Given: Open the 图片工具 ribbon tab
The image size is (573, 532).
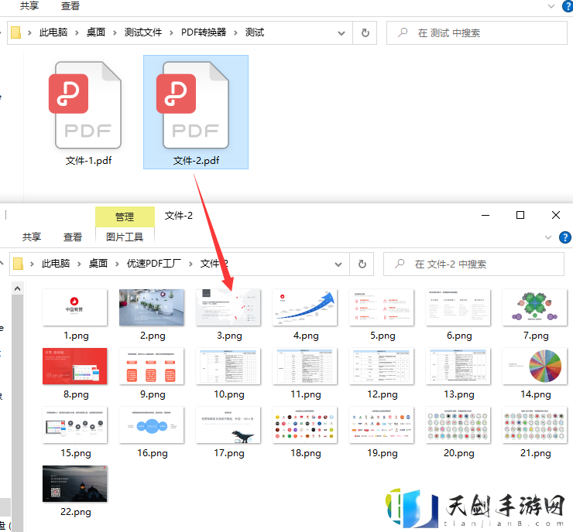Looking at the screenshot, I should tap(125, 237).
